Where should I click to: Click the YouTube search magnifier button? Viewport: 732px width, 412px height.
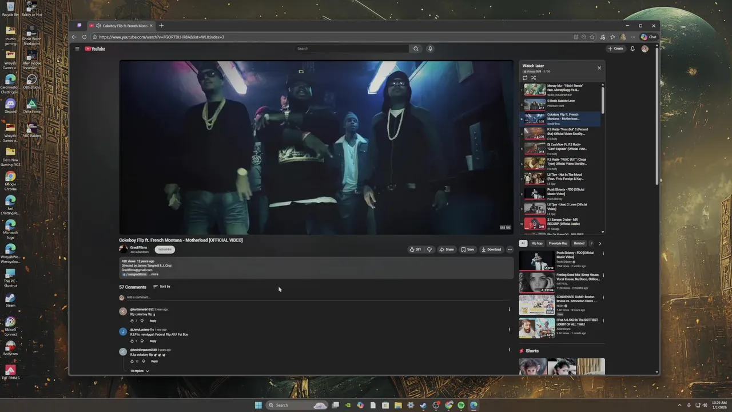click(416, 49)
